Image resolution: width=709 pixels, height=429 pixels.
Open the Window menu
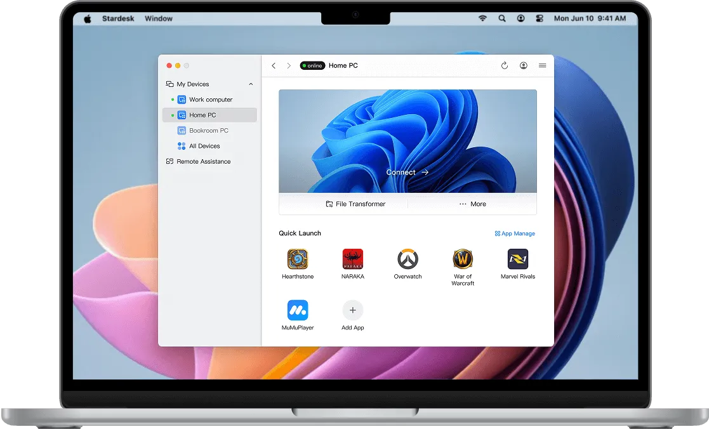(x=158, y=18)
